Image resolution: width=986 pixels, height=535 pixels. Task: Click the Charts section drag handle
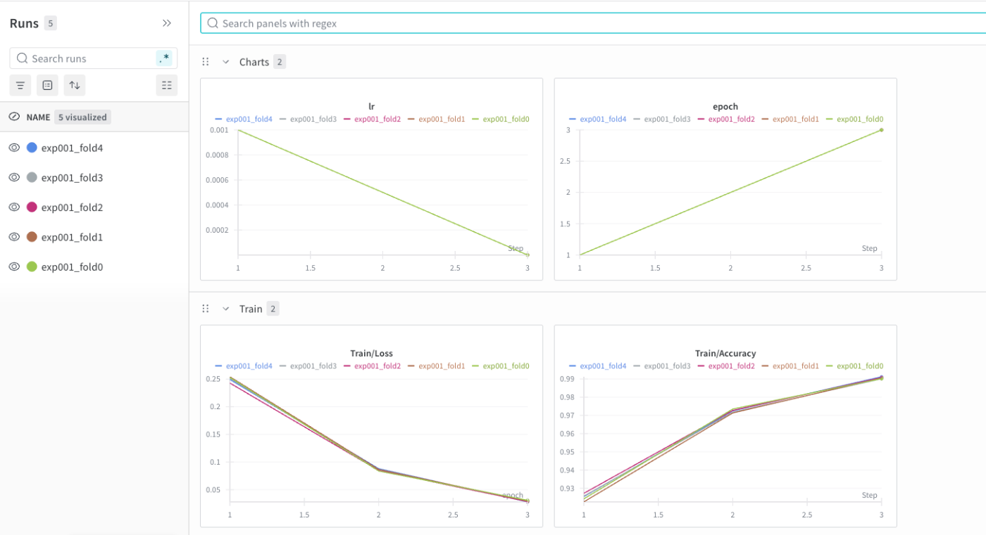(206, 62)
